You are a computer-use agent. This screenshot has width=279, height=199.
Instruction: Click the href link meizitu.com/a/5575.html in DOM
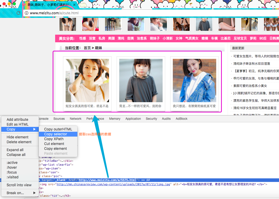click(107, 180)
